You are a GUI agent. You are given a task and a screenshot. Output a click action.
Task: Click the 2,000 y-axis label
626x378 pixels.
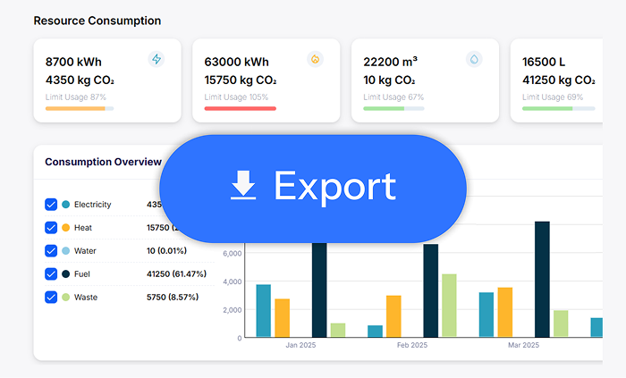[232, 310]
